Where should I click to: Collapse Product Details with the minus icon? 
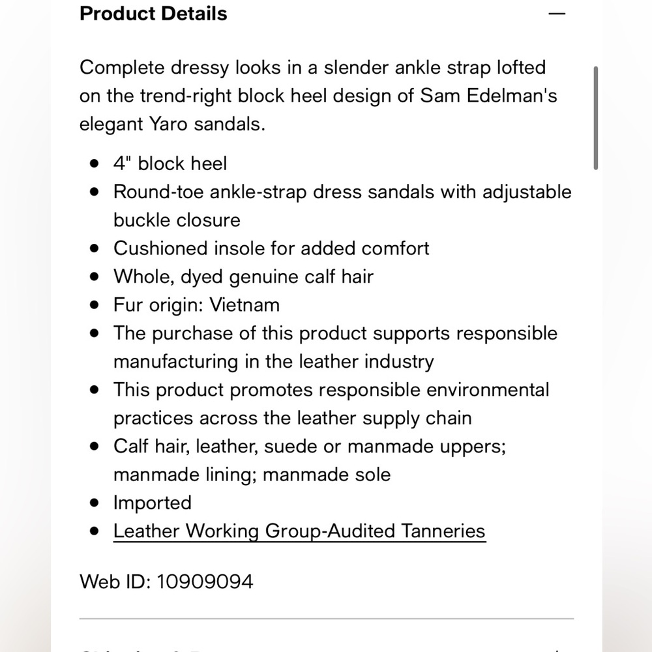click(557, 14)
